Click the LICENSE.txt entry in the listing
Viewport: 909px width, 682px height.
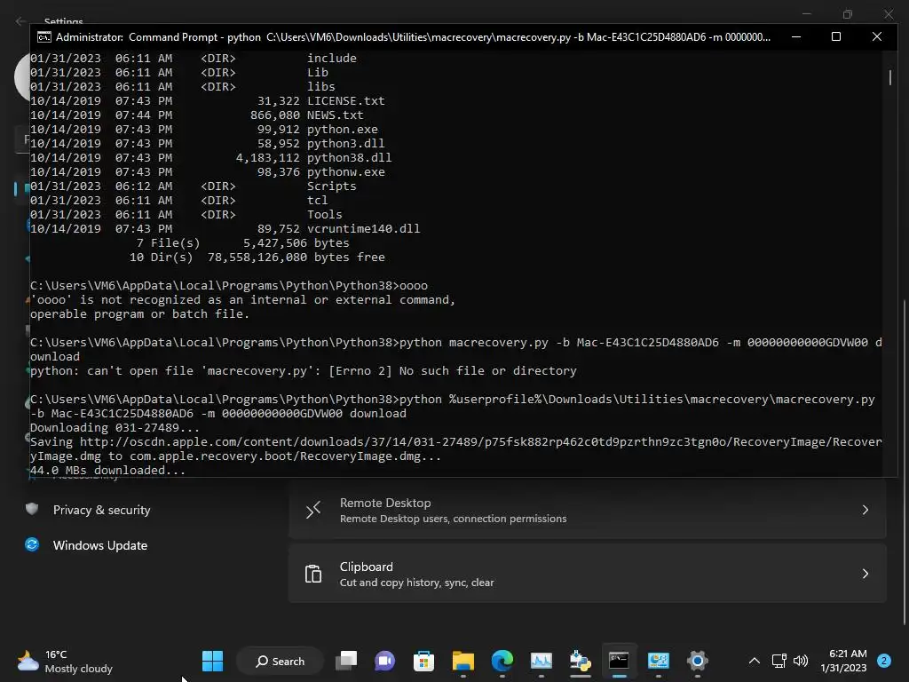click(345, 101)
